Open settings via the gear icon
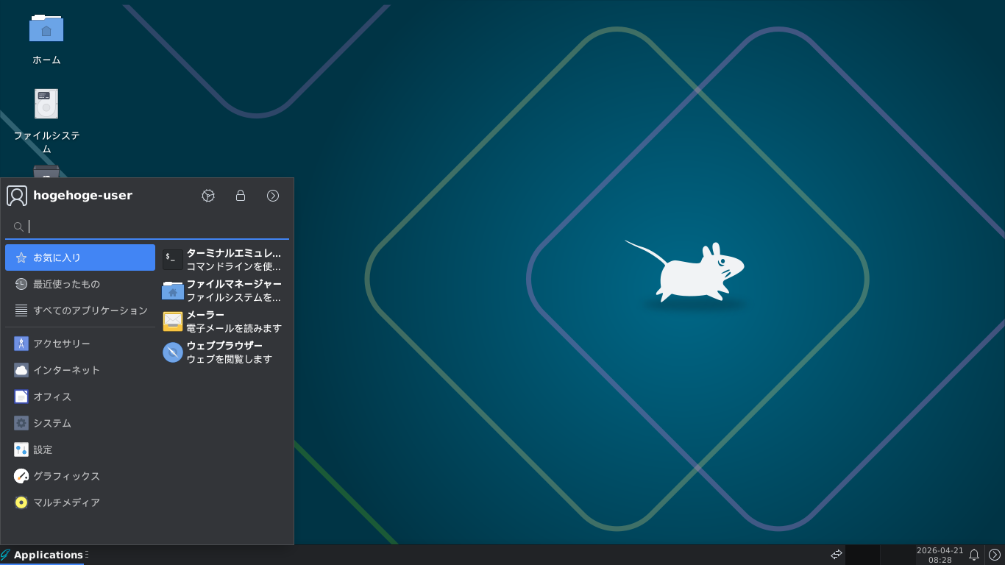This screenshot has width=1005, height=565. (x=208, y=196)
